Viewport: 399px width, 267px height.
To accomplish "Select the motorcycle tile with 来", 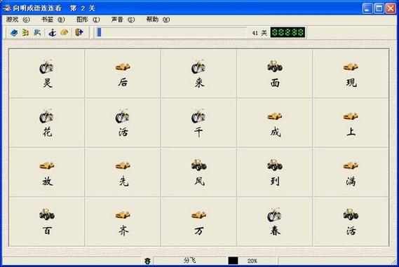I will (198, 74).
